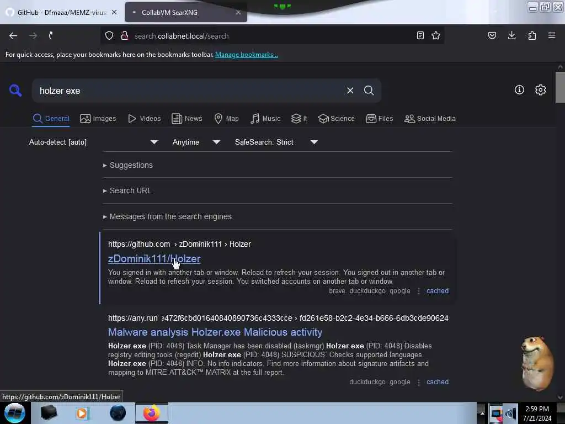Viewport: 565px width, 424px height.
Task: Open the SearXNG about info icon
Action: pyautogui.click(x=519, y=90)
